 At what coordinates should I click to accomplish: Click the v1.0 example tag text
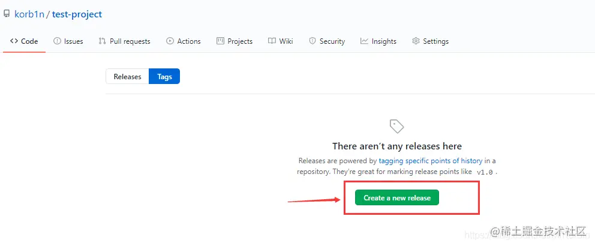[x=485, y=172]
